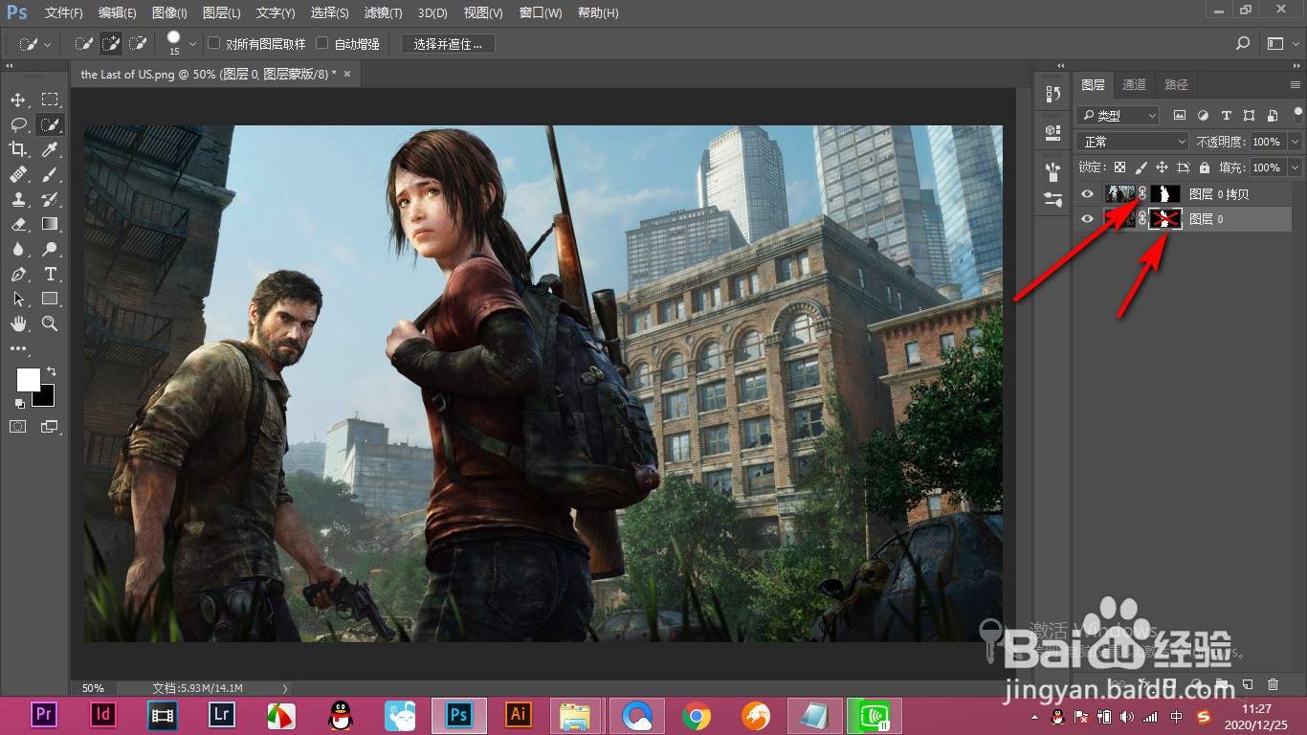This screenshot has height=735, width=1307.
Task: Select the Dodge tool
Action: [x=50, y=249]
